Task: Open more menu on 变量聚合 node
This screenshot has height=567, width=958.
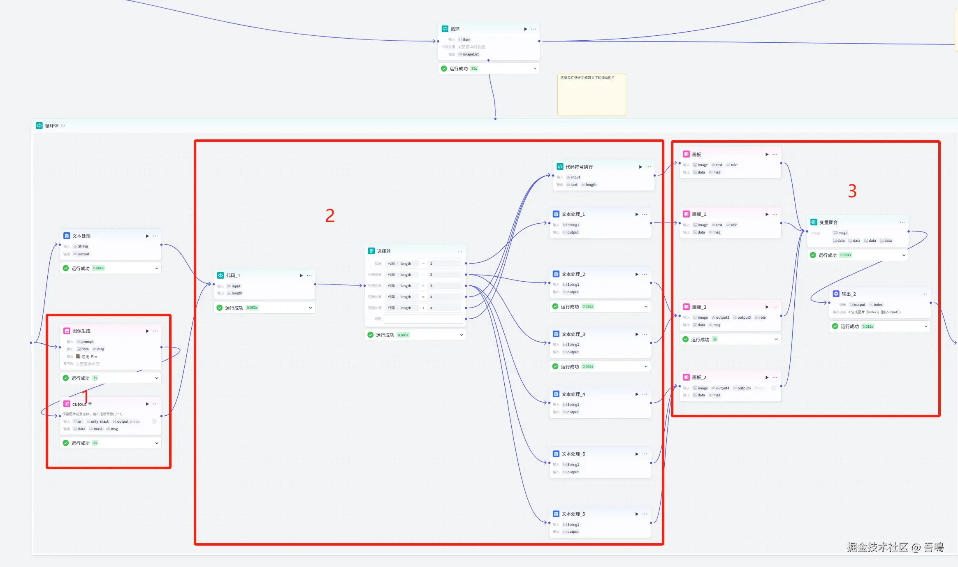Action: coord(902,222)
